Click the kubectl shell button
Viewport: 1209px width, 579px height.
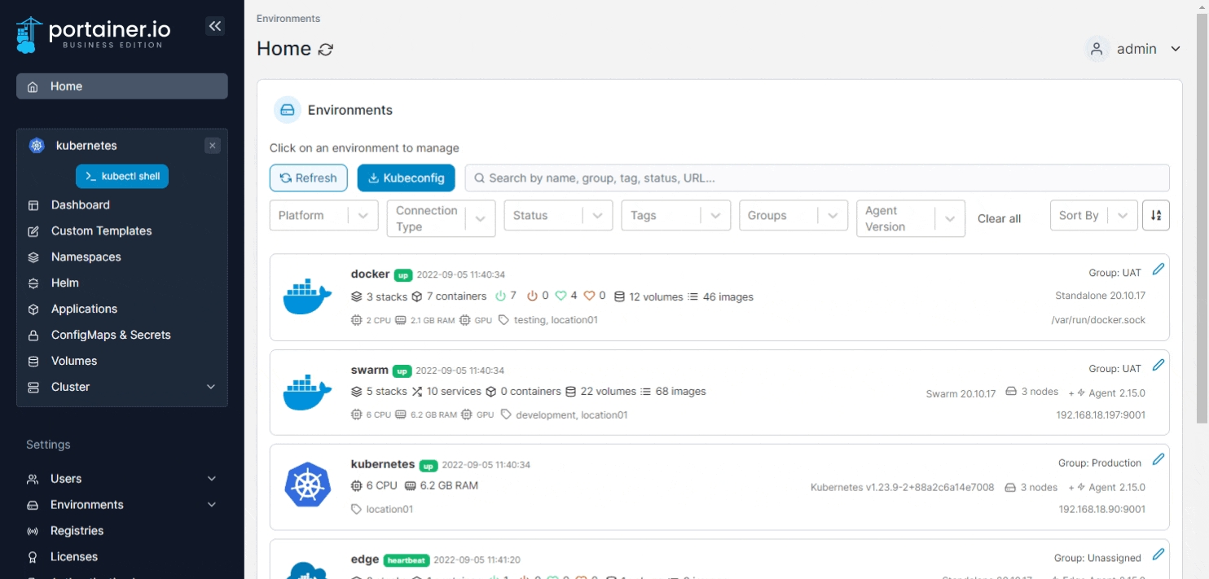(122, 177)
